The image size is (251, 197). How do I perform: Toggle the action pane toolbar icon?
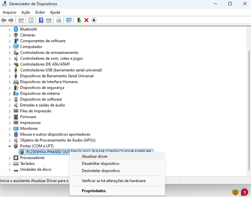49,20
